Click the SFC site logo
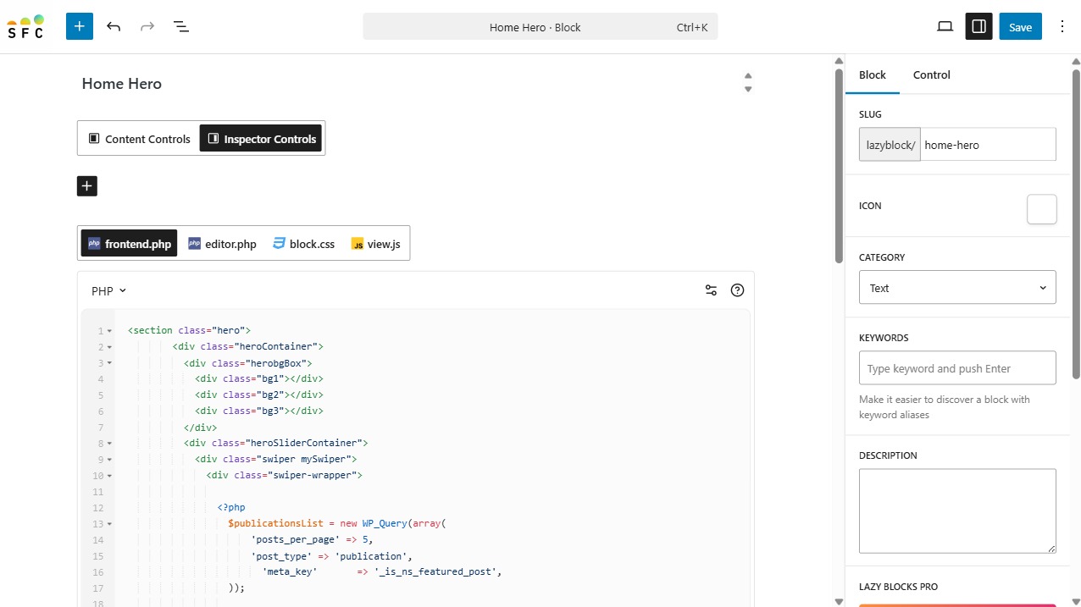 26,26
